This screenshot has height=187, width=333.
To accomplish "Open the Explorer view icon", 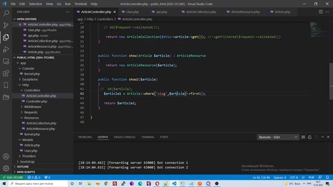I will click(x=6, y=37).
